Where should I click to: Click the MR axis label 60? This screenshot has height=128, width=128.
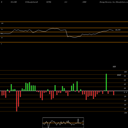[x=125, y=80]
